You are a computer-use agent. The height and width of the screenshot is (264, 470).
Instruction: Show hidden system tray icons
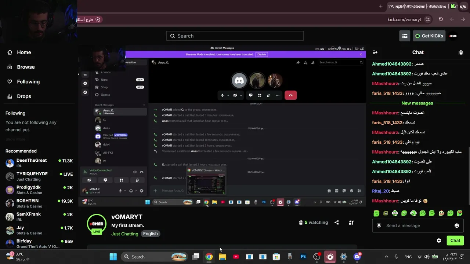click(386, 257)
